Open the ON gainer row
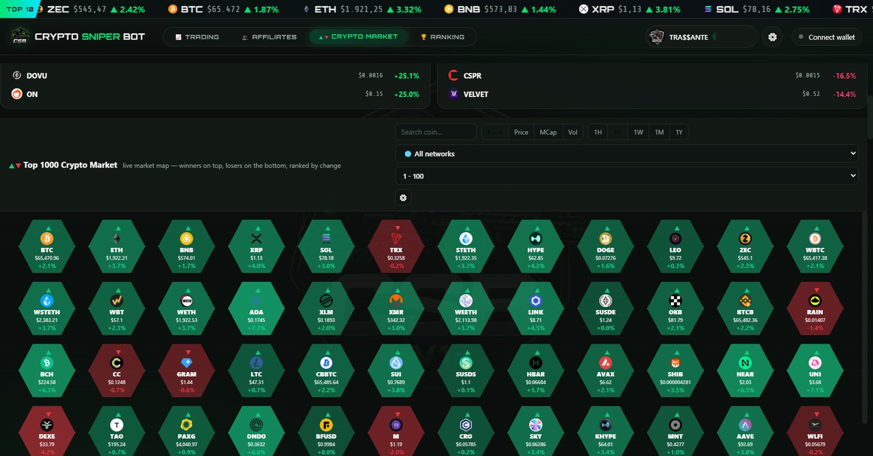This screenshot has height=456, width=873. coord(215,94)
